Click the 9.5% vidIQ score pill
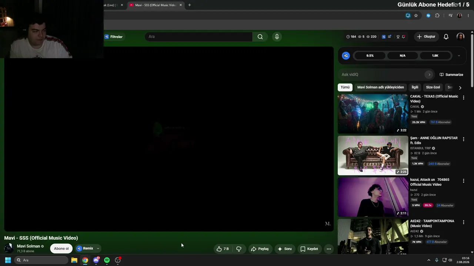This screenshot has height=266, width=474. pos(370,56)
